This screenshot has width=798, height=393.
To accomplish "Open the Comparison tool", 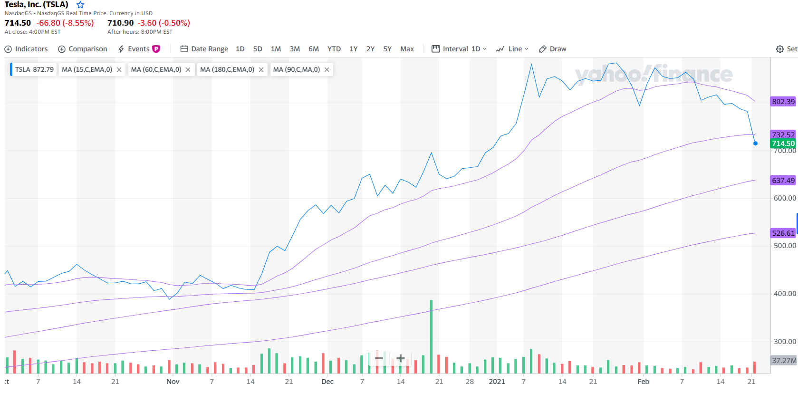I will (x=83, y=49).
